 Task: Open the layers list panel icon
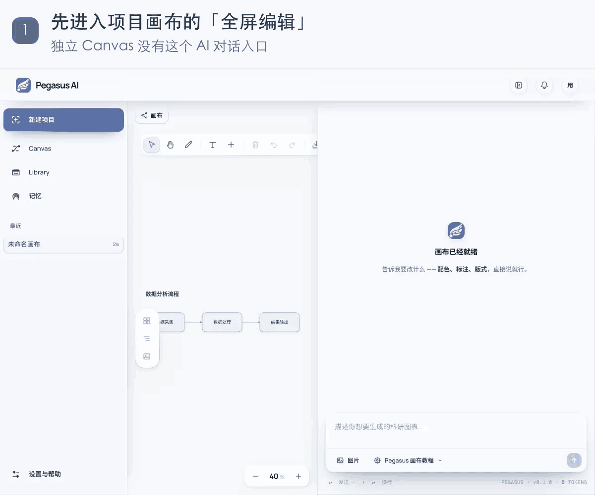pos(147,339)
